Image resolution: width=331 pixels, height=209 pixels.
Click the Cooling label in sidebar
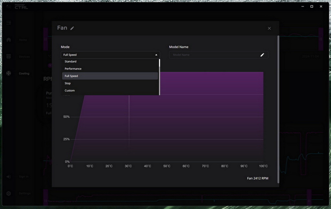(24, 74)
